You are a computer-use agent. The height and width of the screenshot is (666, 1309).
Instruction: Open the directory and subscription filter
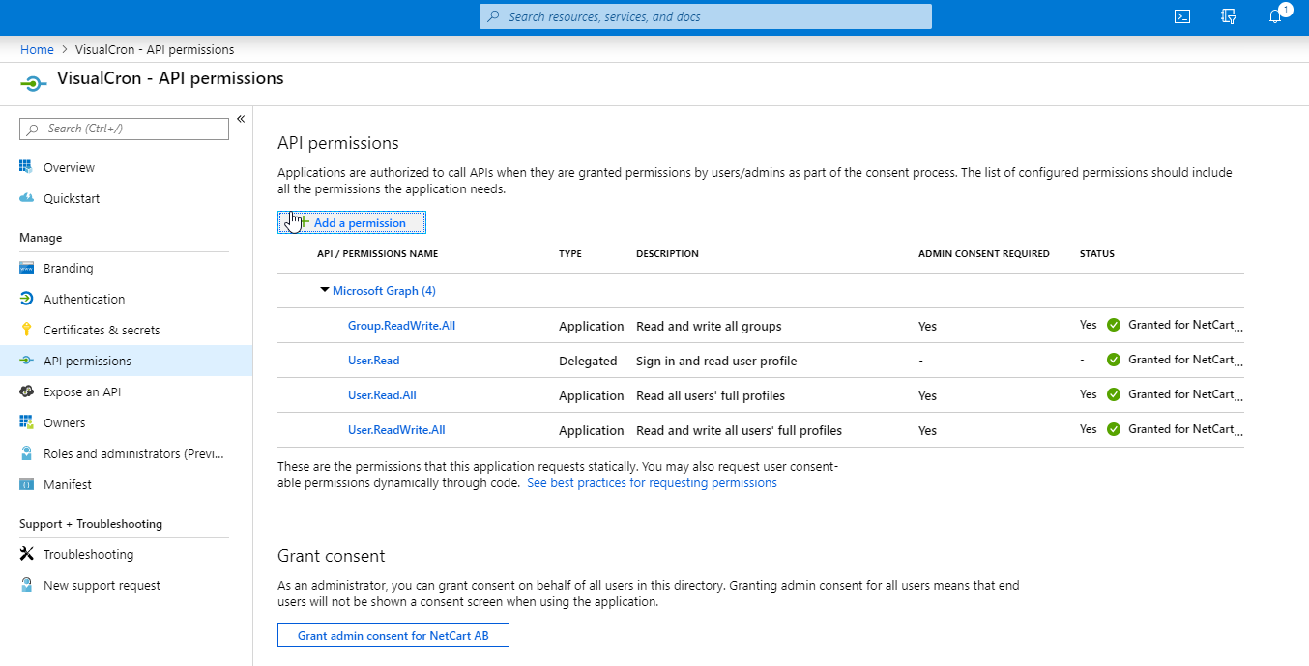(x=1229, y=16)
